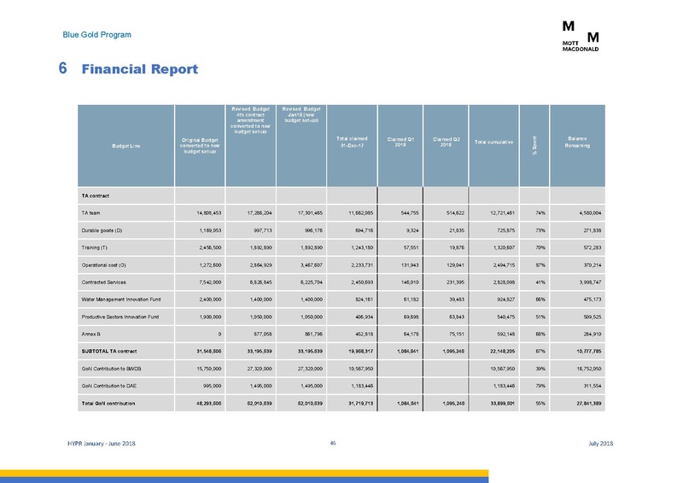Click the Durable goods Q1 value '9,324'
Image resolution: width=683 pixels, height=483 pixels.
(412, 230)
